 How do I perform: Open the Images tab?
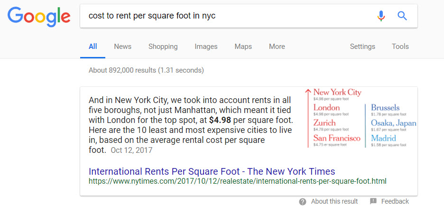(x=206, y=47)
